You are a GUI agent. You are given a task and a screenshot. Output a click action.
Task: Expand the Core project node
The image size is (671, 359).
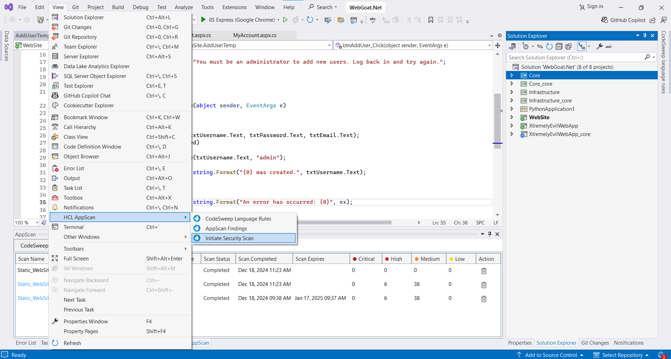coord(512,76)
